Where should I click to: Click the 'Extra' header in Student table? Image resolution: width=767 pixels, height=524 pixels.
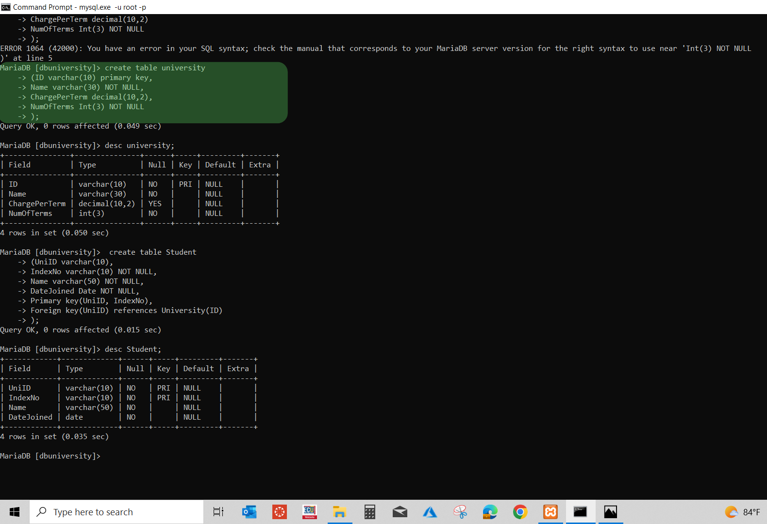(238, 369)
